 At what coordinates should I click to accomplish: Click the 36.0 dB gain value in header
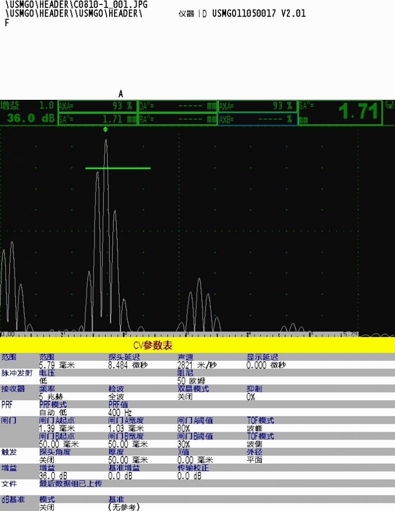pyautogui.click(x=30, y=118)
